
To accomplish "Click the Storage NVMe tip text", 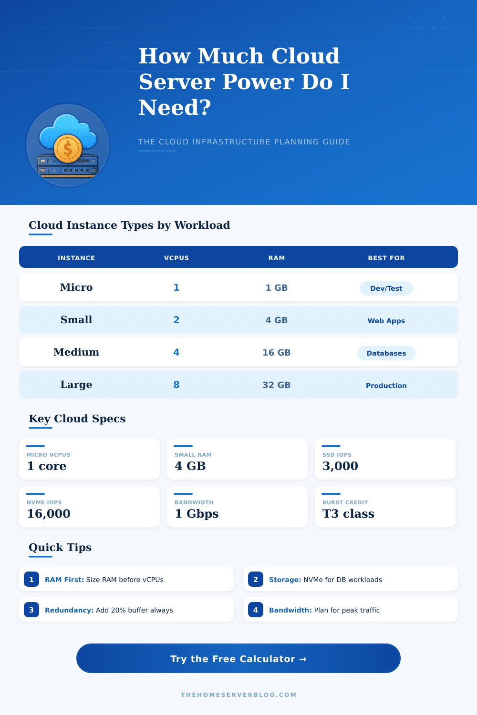I will click(325, 580).
